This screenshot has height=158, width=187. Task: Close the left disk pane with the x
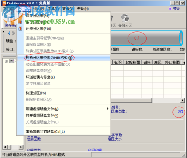click(x=4, y=32)
